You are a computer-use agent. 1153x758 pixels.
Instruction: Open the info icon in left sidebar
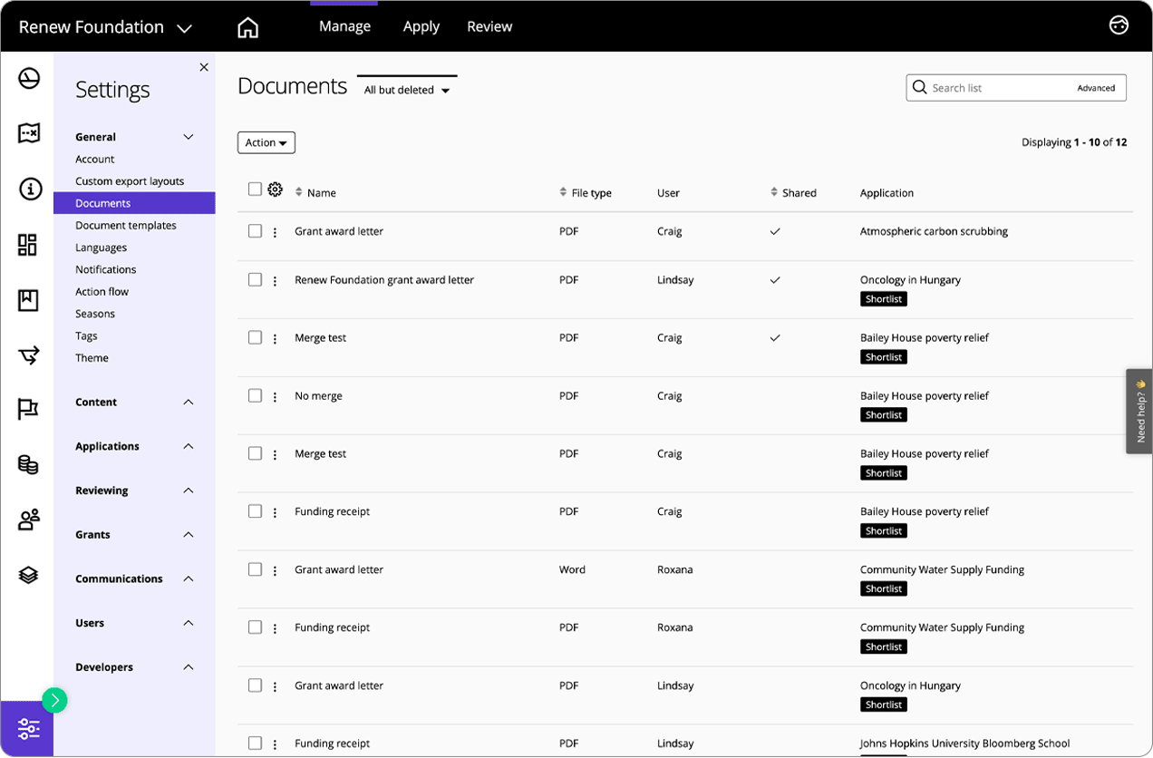(x=29, y=189)
